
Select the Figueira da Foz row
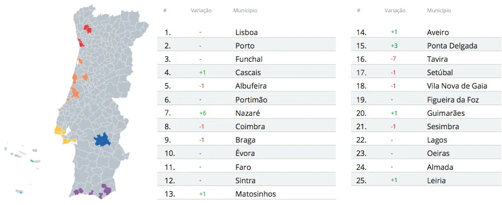pos(426,100)
